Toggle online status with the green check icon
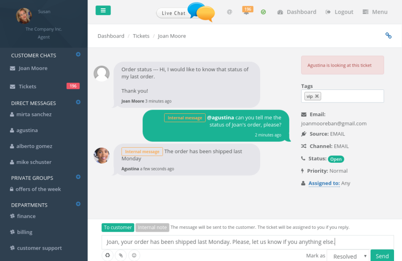This screenshot has width=402, height=261. point(263,12)
